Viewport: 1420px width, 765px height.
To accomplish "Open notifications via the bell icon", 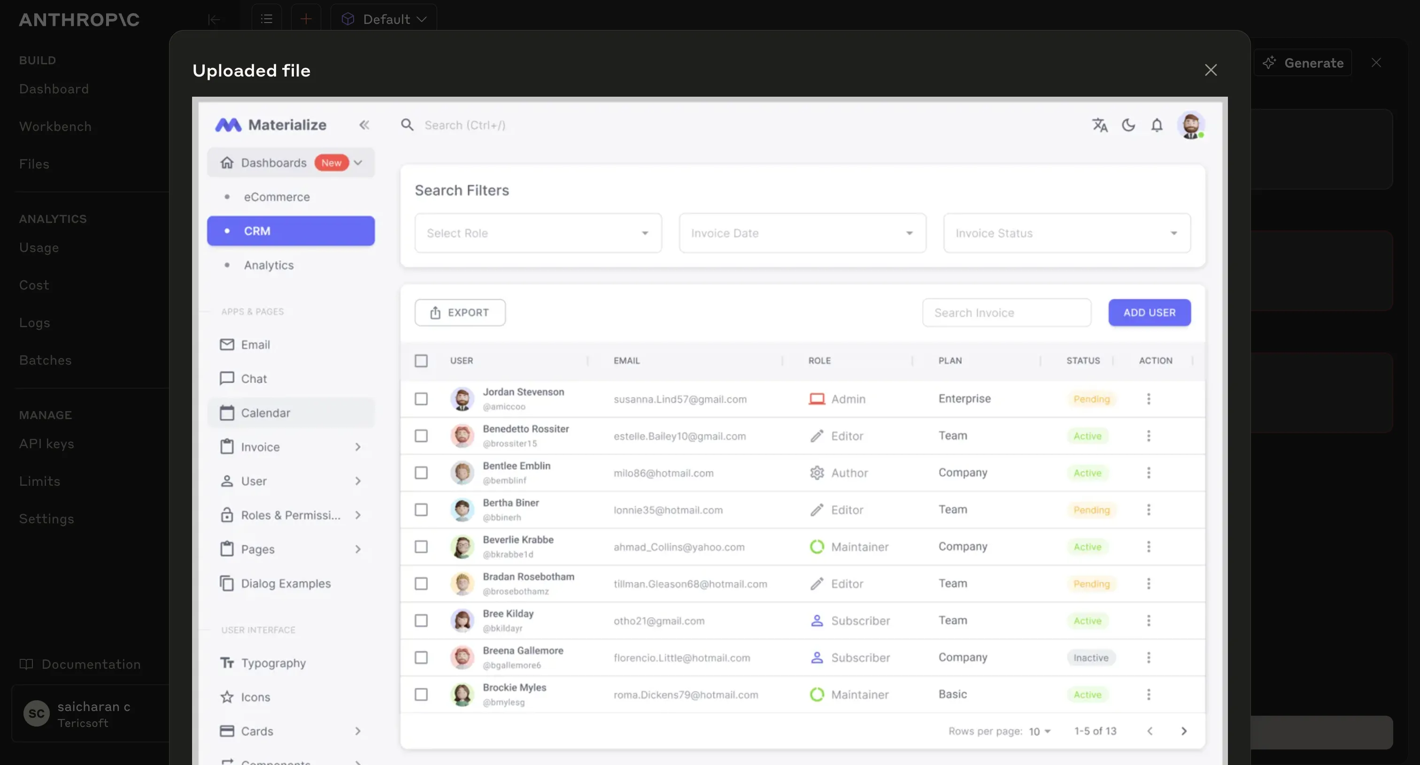I will pyautogui.click(x=1157, y=125).
